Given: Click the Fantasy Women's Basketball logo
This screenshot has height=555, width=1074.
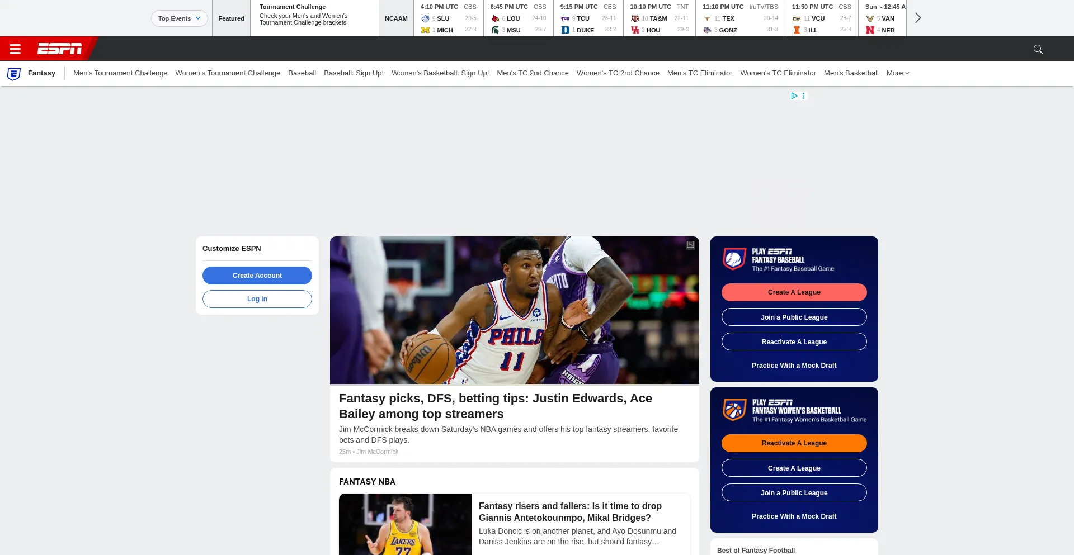Looking at the screenshot, I should (734, 410).
